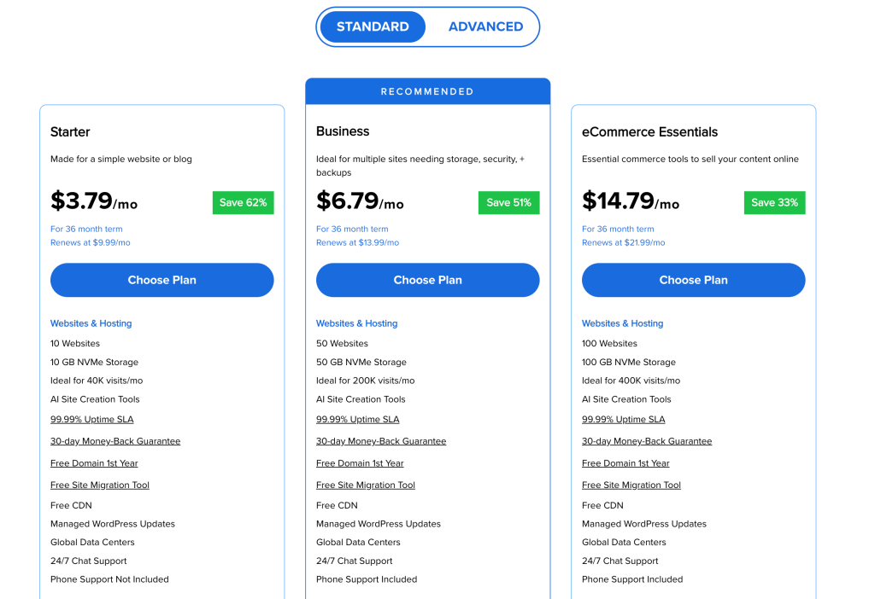Viewport: 875px width, 599px height.
Task: Select the STANDARD pricing tab
Action: pos(372,26)
